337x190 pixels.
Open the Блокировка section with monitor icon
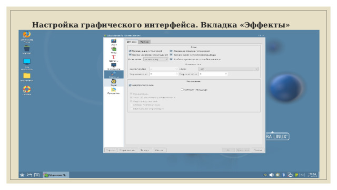point(114,66)
